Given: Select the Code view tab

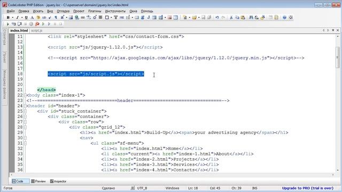Looking at the screenshot, I should click(20, 181).
